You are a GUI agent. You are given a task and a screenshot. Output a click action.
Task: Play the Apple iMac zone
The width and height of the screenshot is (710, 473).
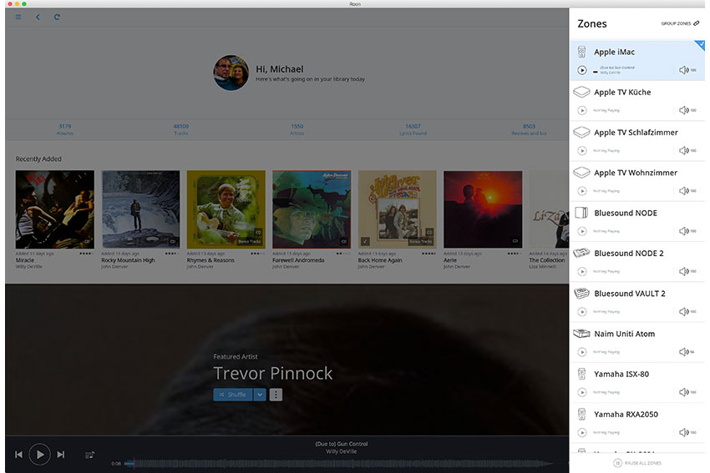click(x=582, y=70)
